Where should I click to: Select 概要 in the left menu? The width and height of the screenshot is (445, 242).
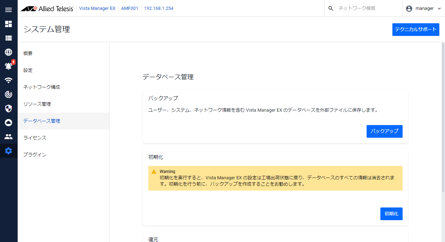coord(28,54)
